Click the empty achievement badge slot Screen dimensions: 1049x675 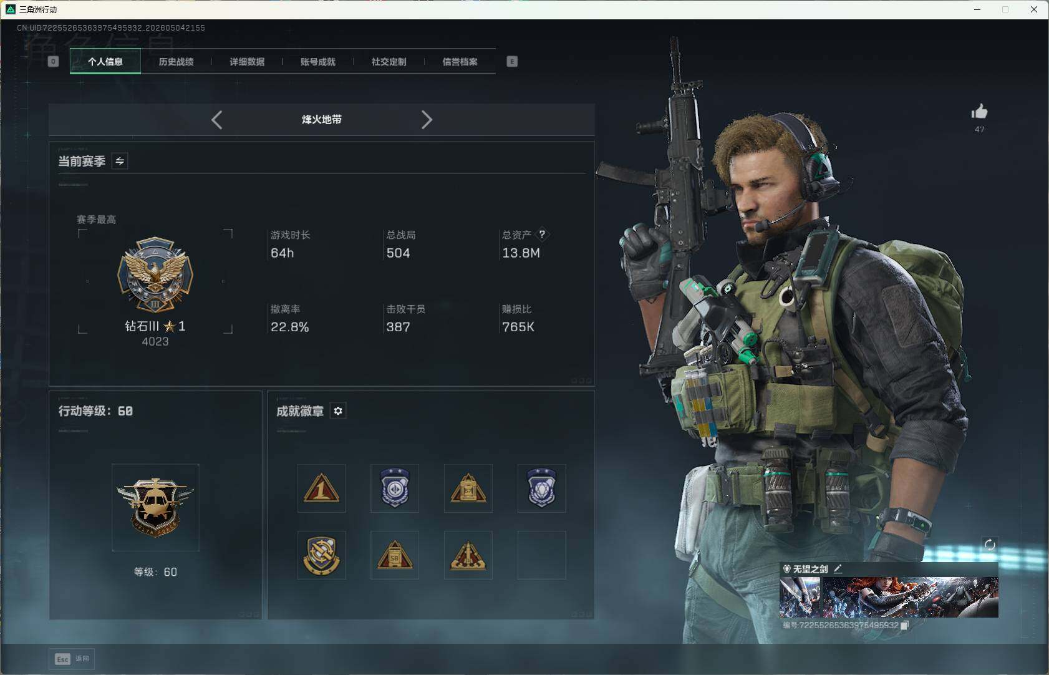pos(541,555)
